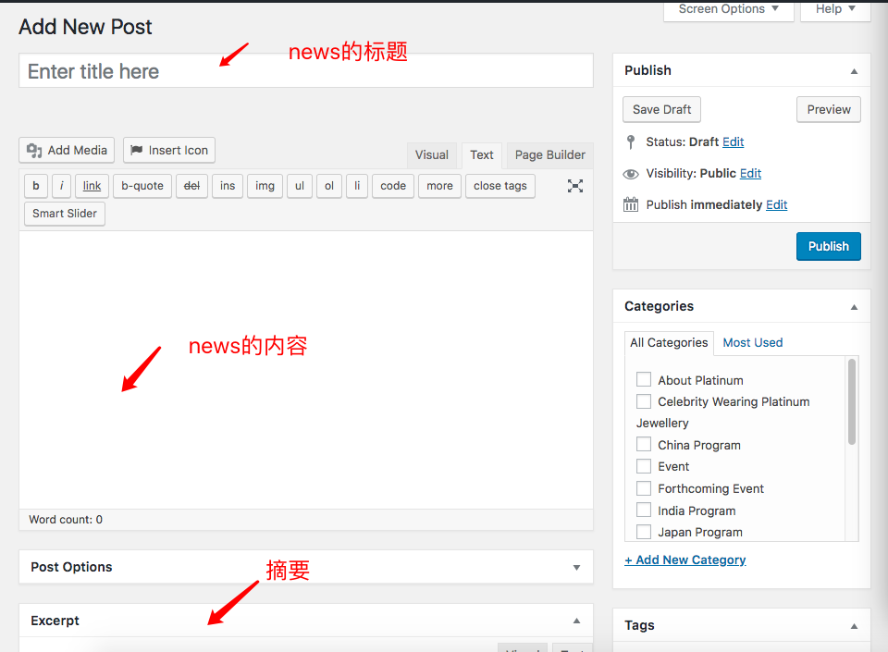Click the Smart Slider button
Screen dimensions: 888x652
point(64,214)
